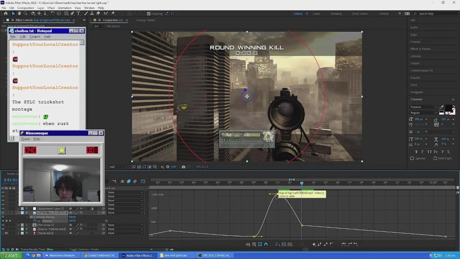The image size is (460, 259).
Task: Select the Selection arrow tool
Action: pyautogui.click(x=13, y=13)
